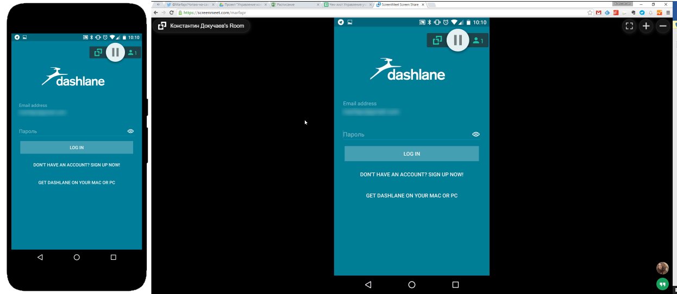This screenshot has height=294, width=677.
Task: Open the Gmail extension icon
Action: tap(598, 12)
